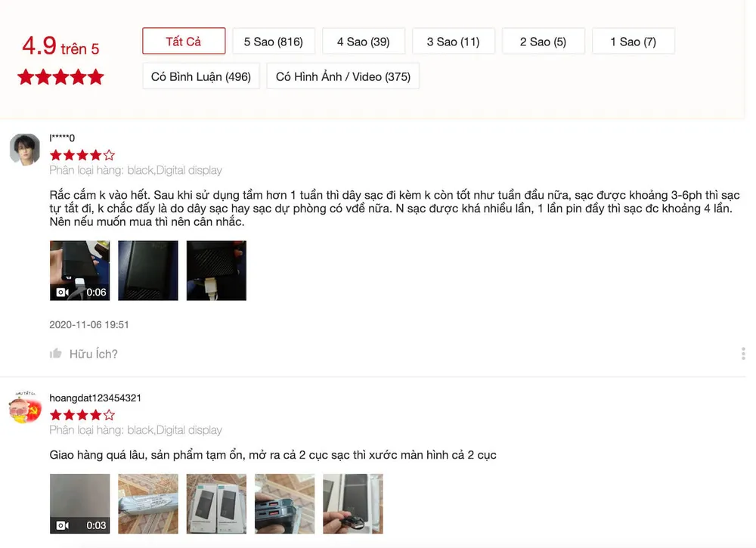Play the 0:03 review video
This screenshot has height=548, width=756.
tap(79, 503)
